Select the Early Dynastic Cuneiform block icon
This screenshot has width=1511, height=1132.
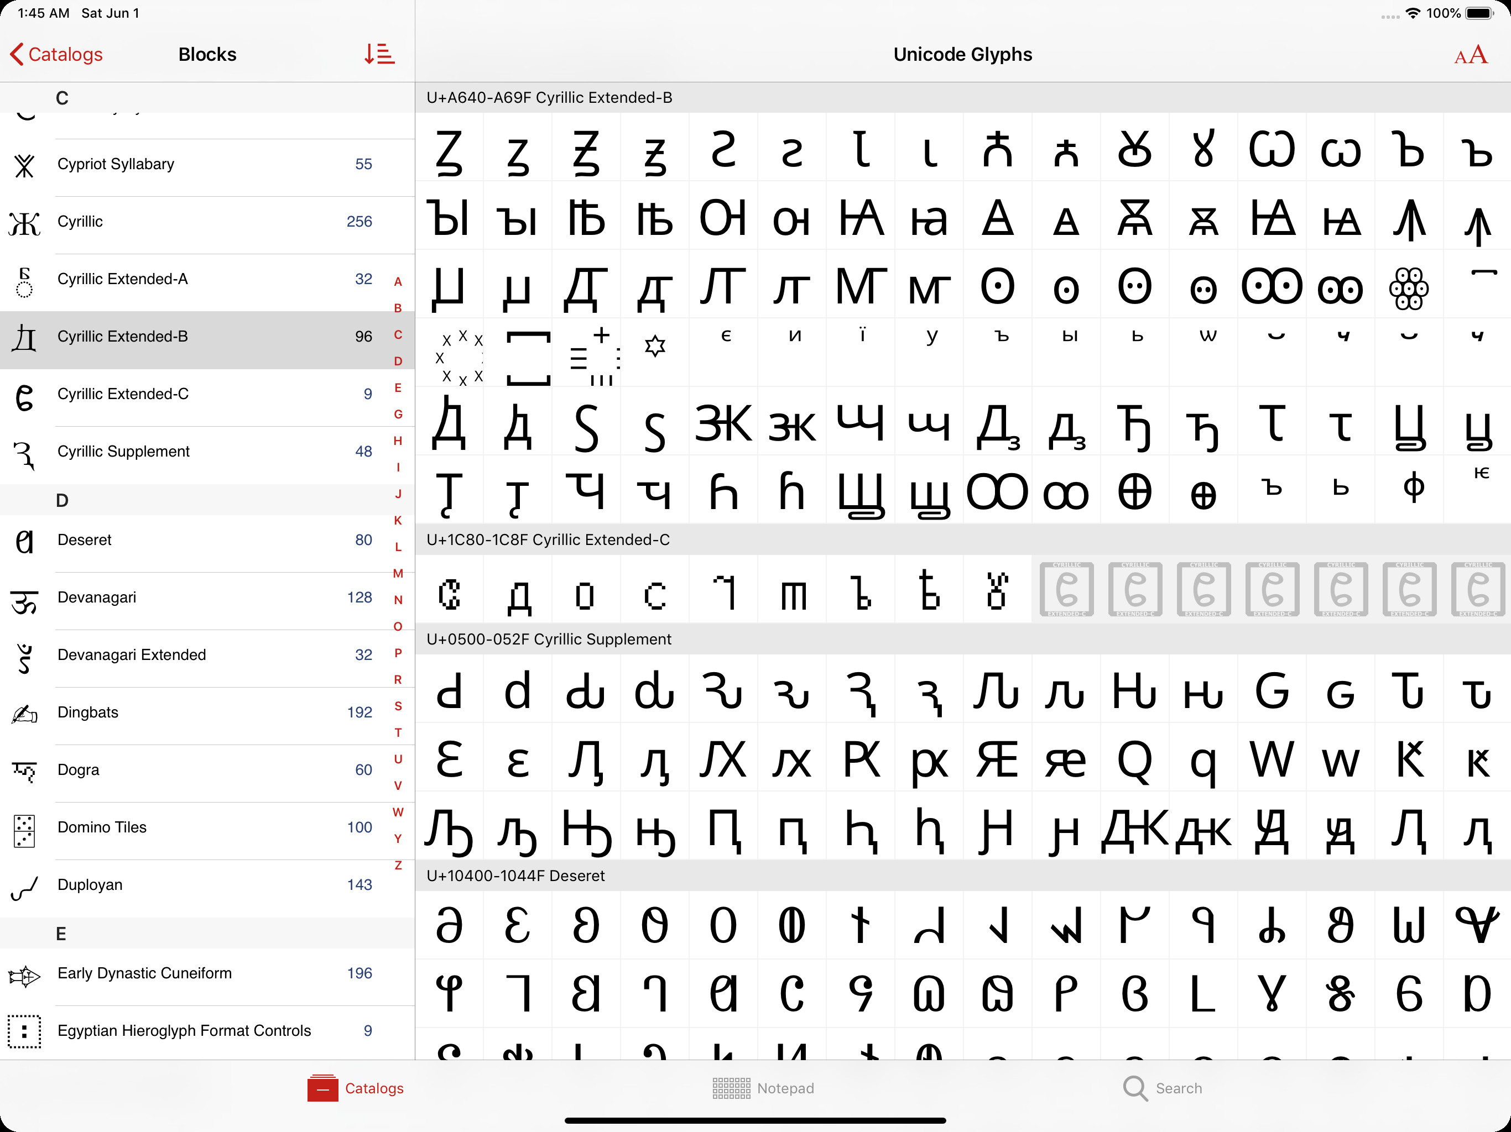pos(24,976)
